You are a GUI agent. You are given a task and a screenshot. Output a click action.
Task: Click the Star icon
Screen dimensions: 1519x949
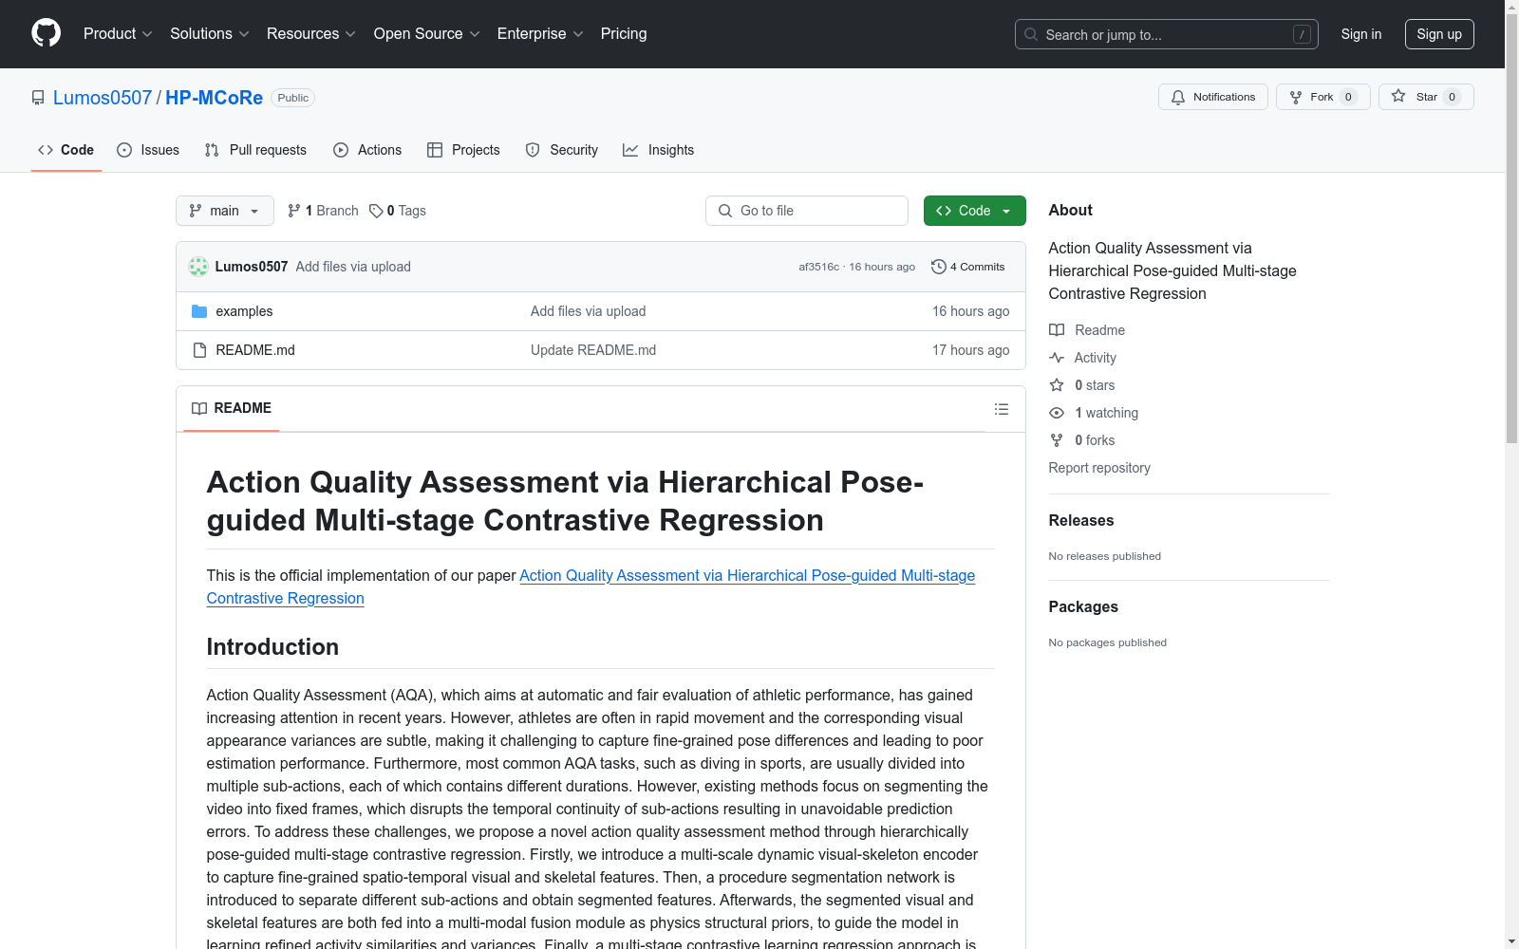(x=1398, y=96)
